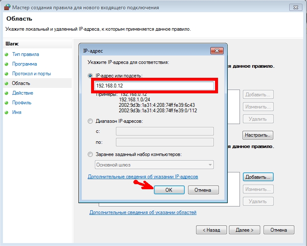Click the green bullet beside 'Программа'

[6, 64]
